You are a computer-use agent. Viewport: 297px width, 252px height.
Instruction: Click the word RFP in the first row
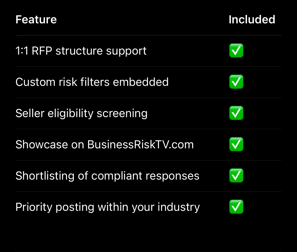(x=42, y=51)
